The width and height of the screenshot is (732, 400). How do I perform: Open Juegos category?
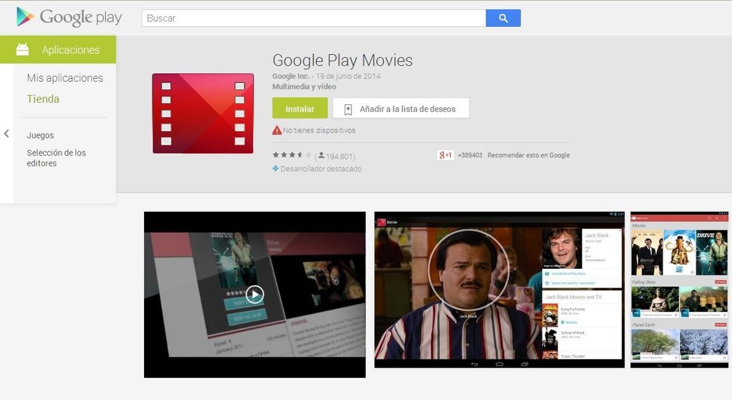pyautogui.click(x=40, y=135)
